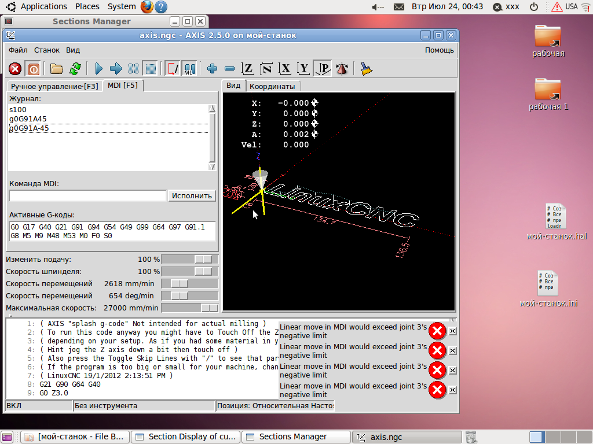
Task: Click history scrollbar down arrow
Action: (212, 166)
